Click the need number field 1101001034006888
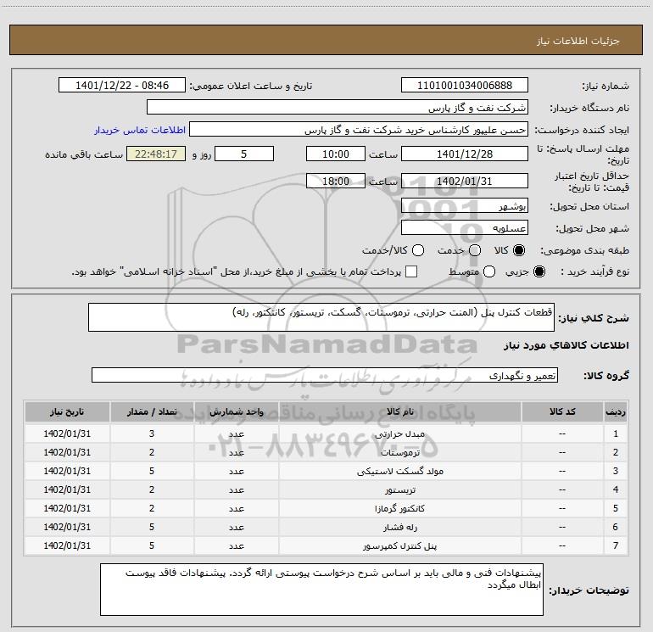653x632 pixels. [x=465, y=86]
